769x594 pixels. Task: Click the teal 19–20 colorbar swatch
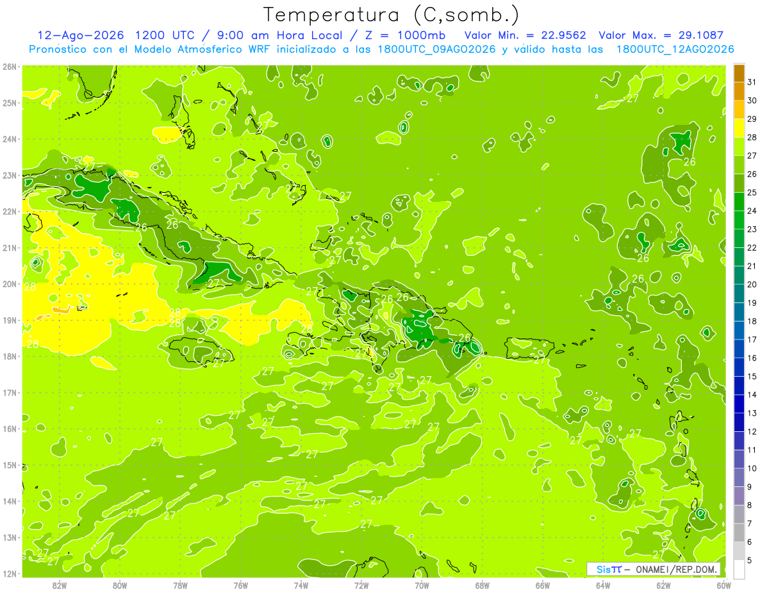tap(739, 293)
